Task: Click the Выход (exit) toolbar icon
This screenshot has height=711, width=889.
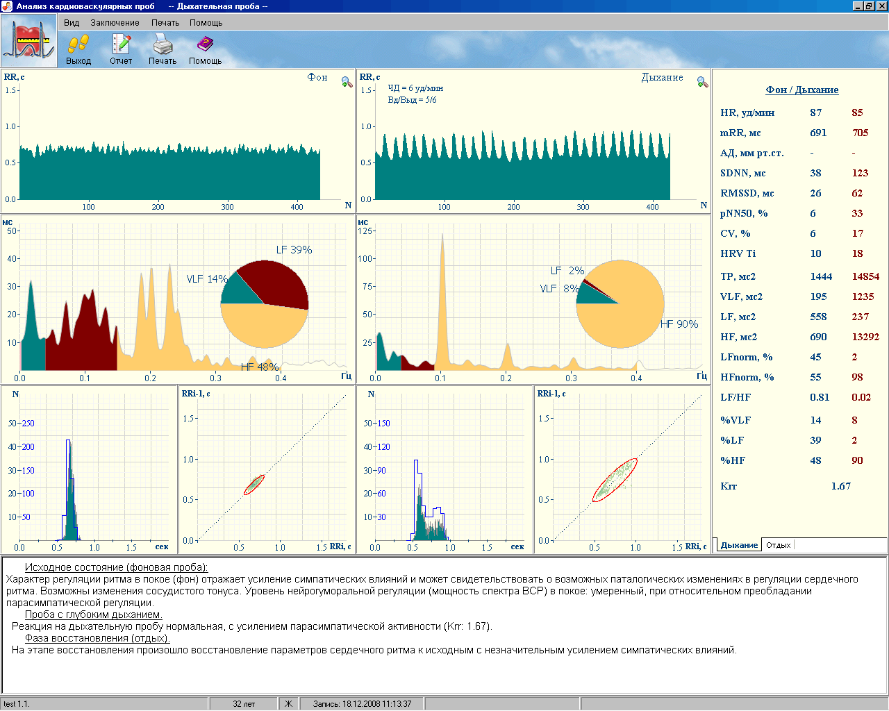Action: click(78, 44)
